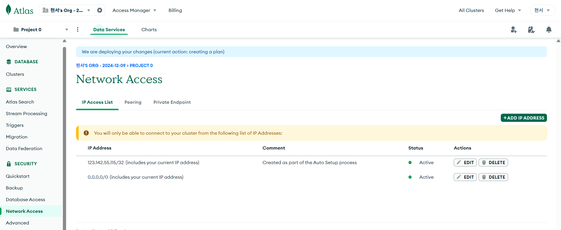Click the IP Address column header
Screen dimensions: 561x230
coord(99,148)
